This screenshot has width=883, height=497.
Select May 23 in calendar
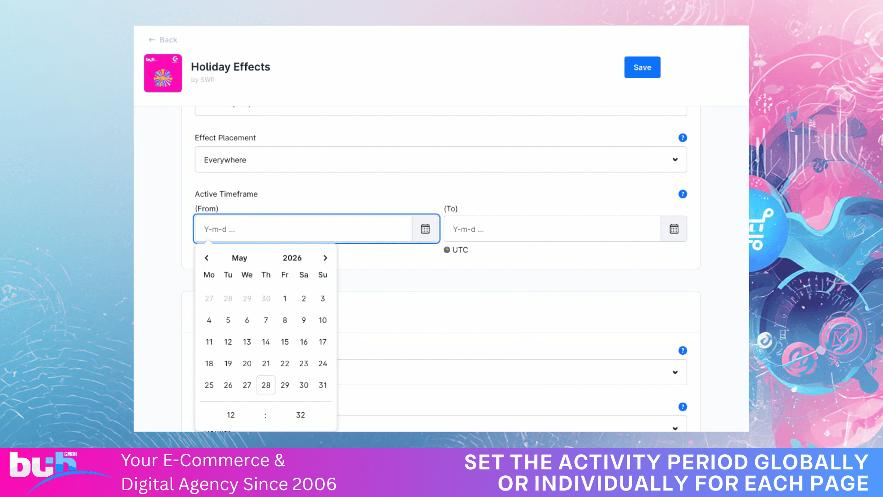304,364
